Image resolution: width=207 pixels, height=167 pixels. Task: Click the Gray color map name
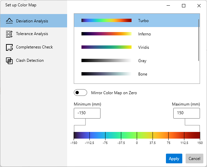(142, 61)
